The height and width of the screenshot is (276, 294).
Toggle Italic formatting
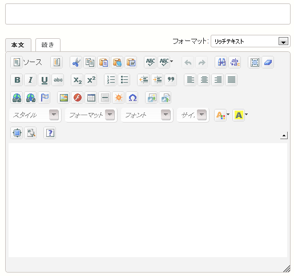(30, 80)
